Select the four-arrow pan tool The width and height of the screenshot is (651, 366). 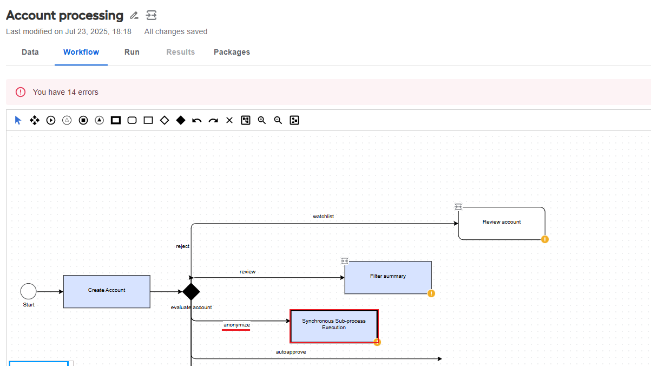(x=35, y=120)
